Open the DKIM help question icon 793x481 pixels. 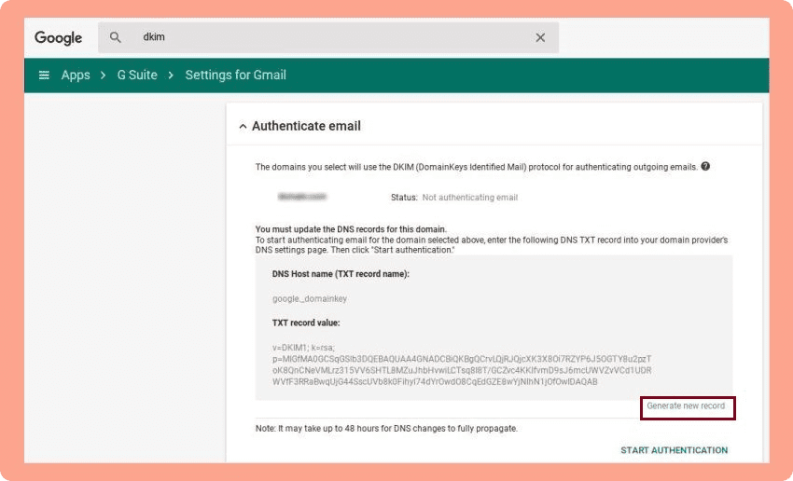tap(705, 166)
